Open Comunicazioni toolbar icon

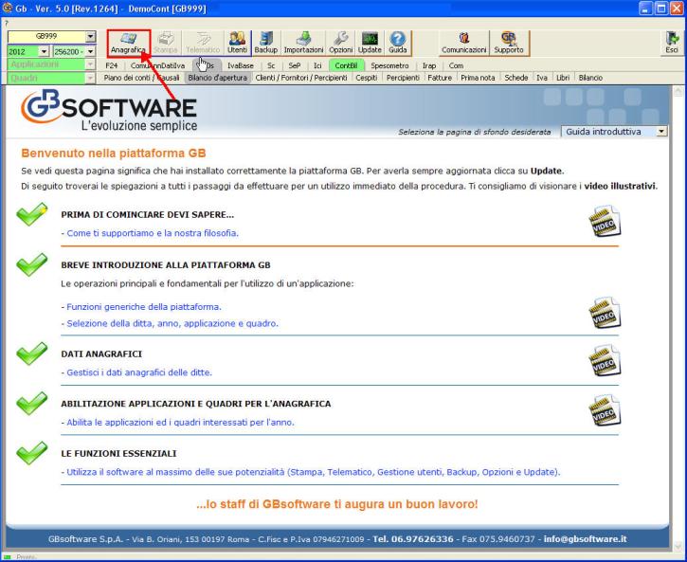[x=464, y=43]
